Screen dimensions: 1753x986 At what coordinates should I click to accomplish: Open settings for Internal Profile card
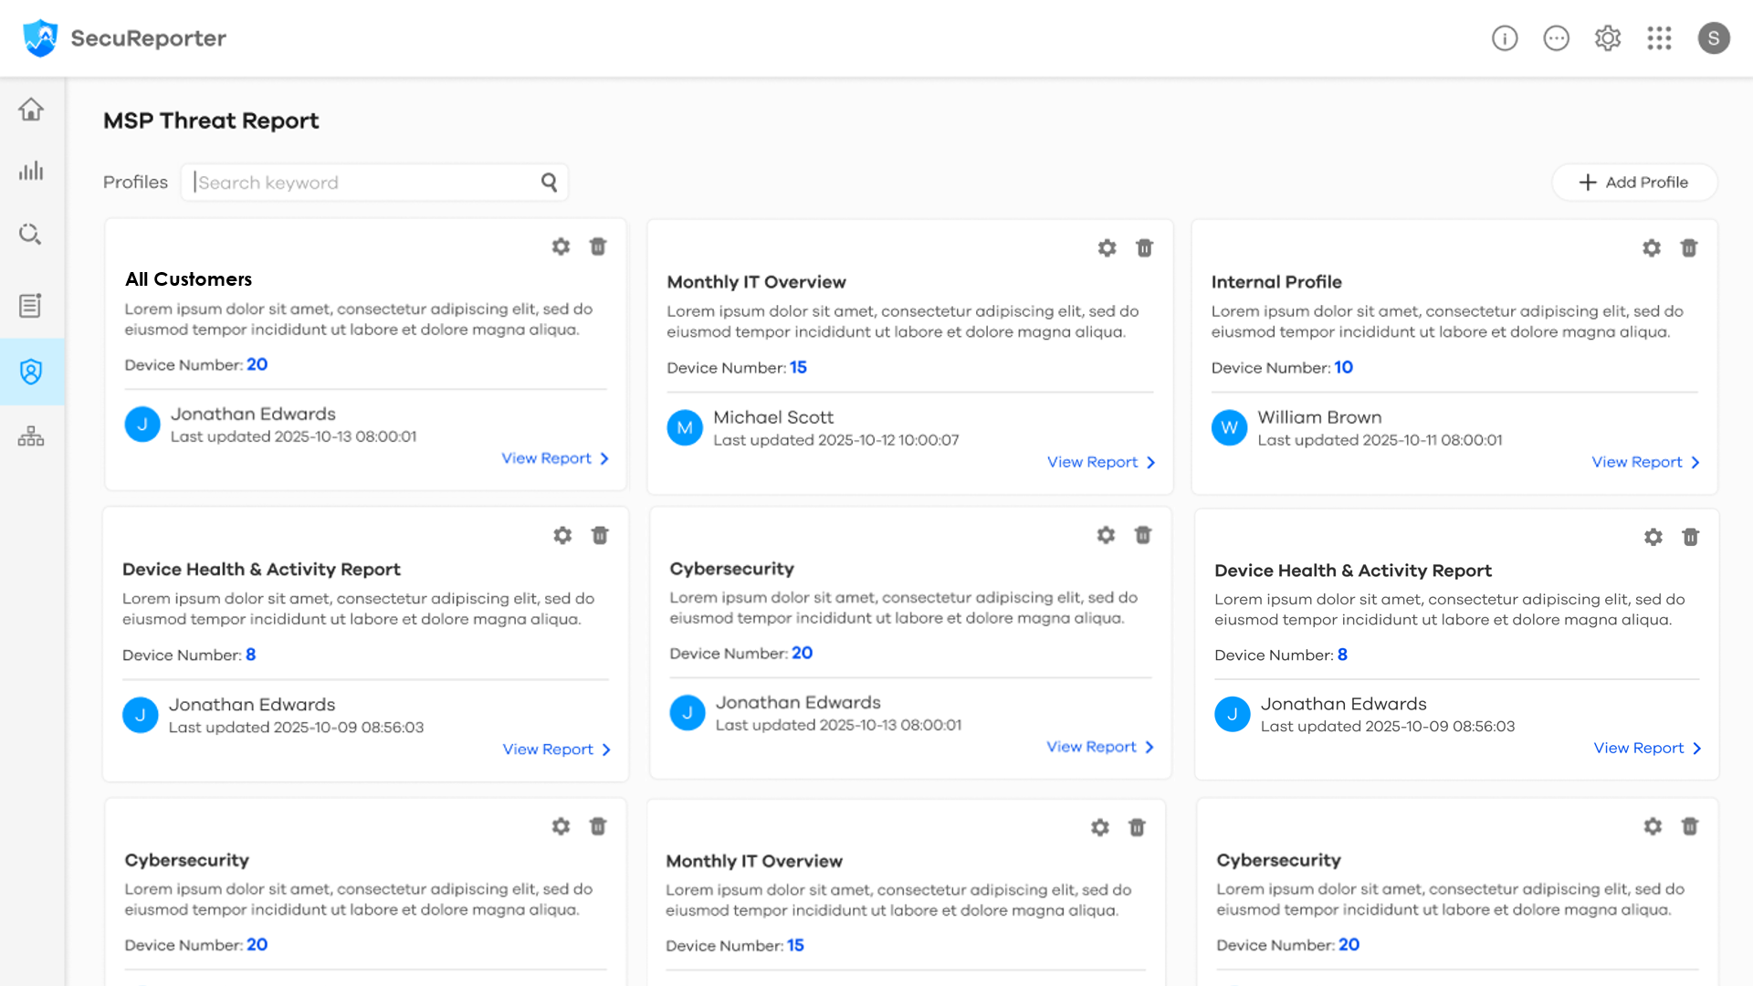pos(1651,248)
